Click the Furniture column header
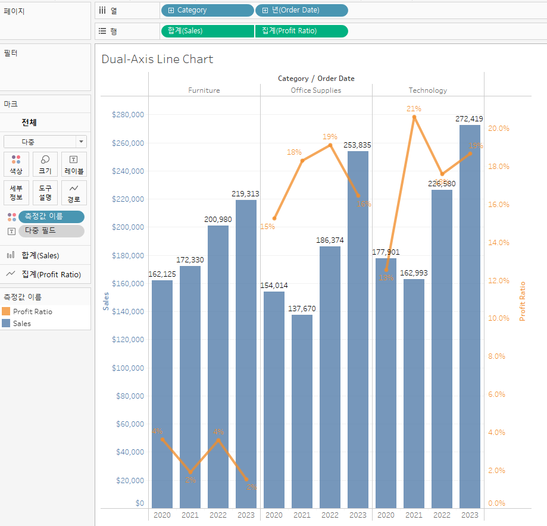Screen dimensions: 547x526 point(204,90)
